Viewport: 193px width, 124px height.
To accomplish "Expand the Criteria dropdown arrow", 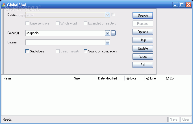I will 107,43.
